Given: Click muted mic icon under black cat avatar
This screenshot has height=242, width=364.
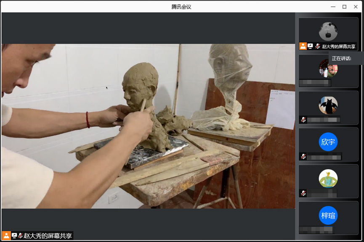Looking at the screenshot, I should (x=303, y=120).
